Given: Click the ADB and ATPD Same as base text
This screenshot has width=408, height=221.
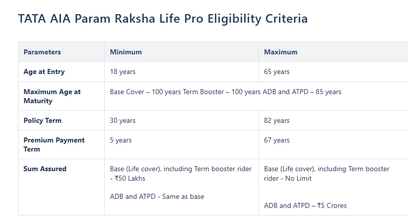Looking at the screenshot, I should (157, 196).
